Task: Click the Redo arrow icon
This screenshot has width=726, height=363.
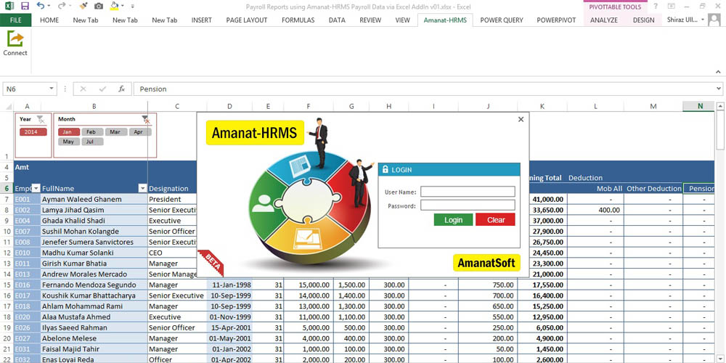Action: click(x=62, y=6)
